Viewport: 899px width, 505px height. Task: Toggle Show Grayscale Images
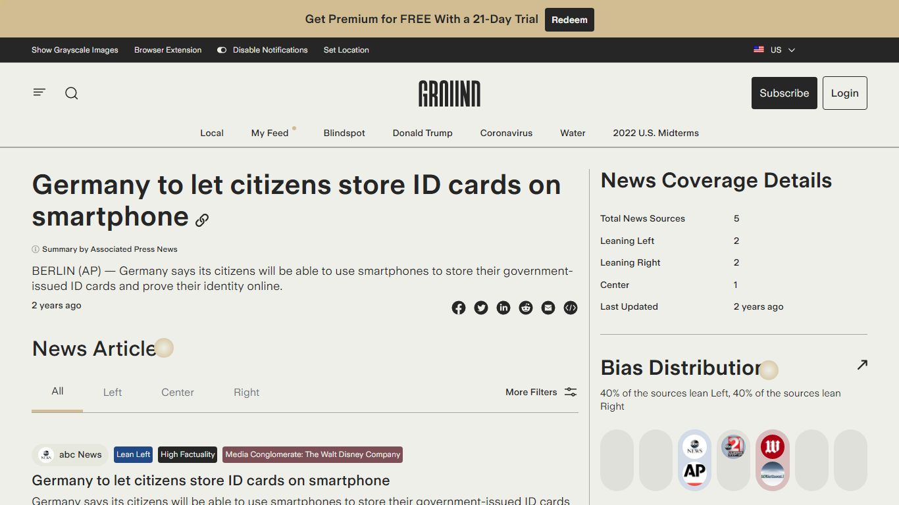(x=75, y=50)
